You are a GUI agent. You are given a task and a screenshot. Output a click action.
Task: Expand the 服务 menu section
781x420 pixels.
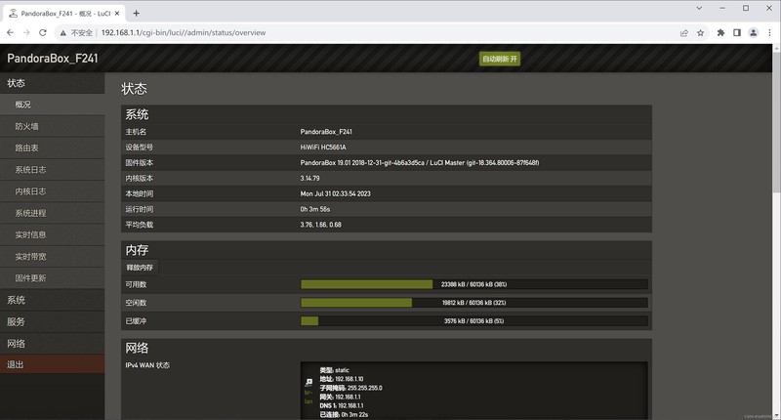53,322
